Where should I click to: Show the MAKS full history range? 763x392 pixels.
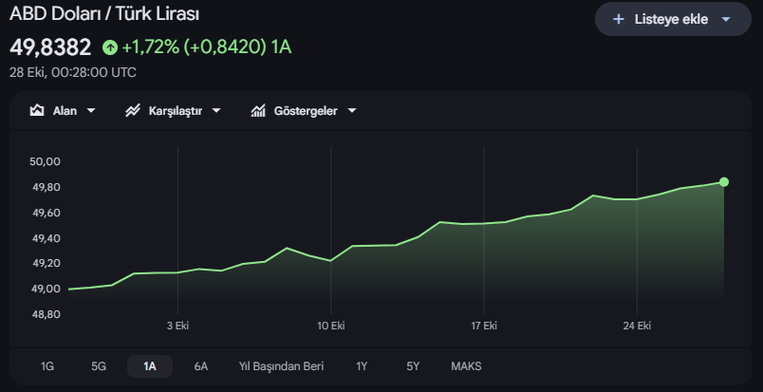tap(466, 366)
